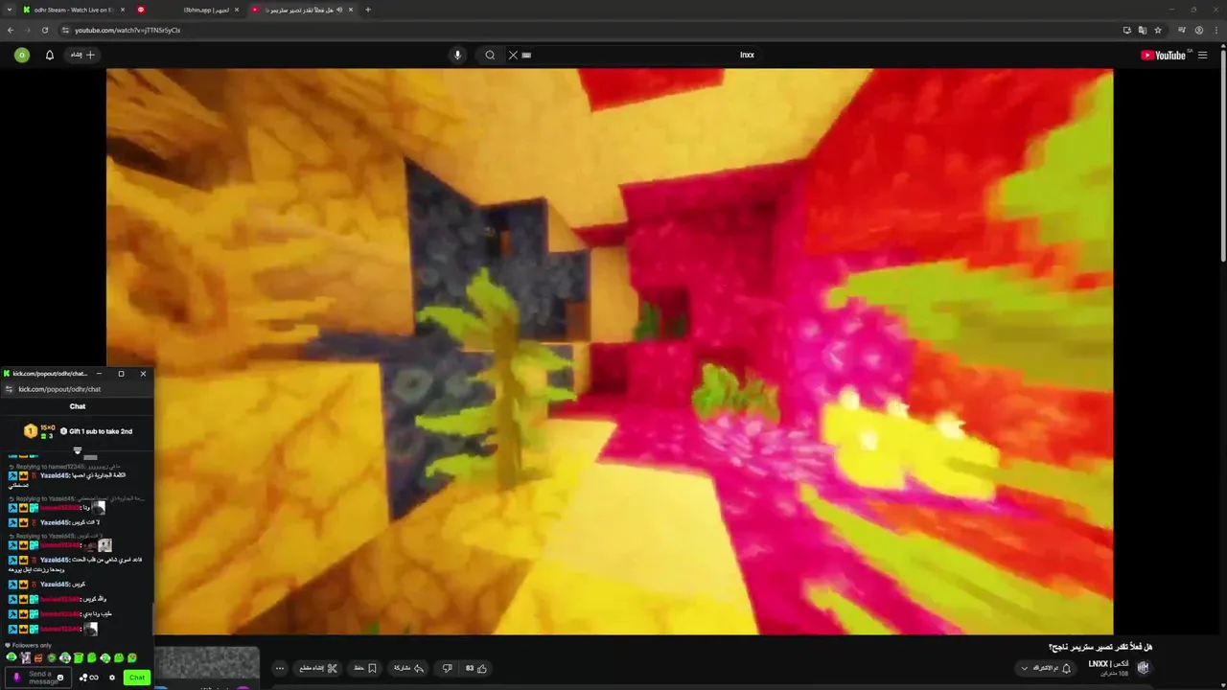Expand the gift leaderboard arrow in chat
Viewport: 1227px width, 690px height.
[x=78, y=450]
